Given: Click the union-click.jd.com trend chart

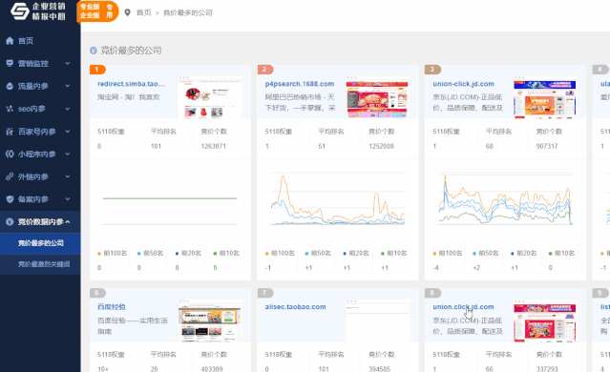Looking at the screenshot, I should [505, 198].
